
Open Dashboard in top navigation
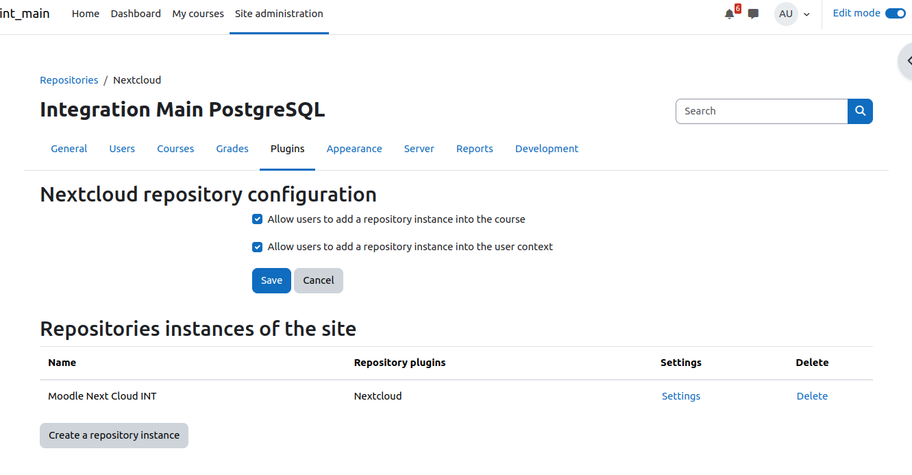[136, 14]
